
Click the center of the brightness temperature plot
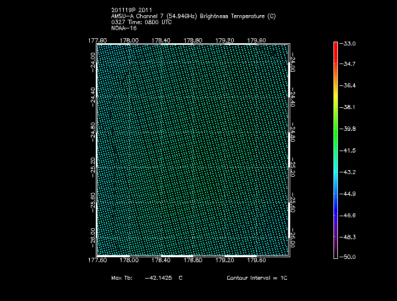tap(193, 150)
